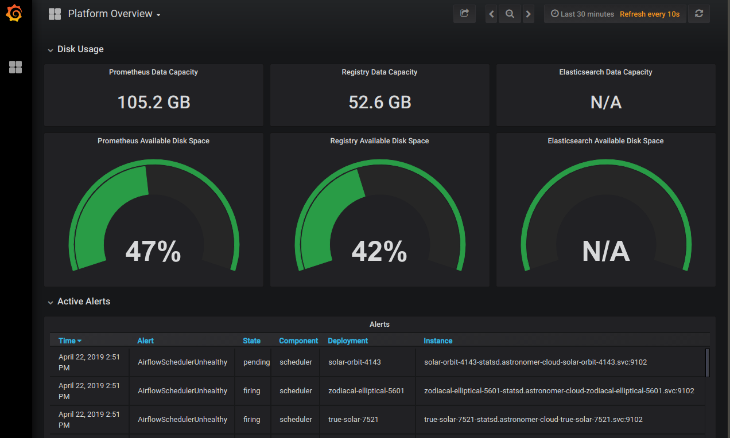Screen dimensions: 730x438
Task: Shift time range forward with right arrow
Action: (x=529, y=14)
